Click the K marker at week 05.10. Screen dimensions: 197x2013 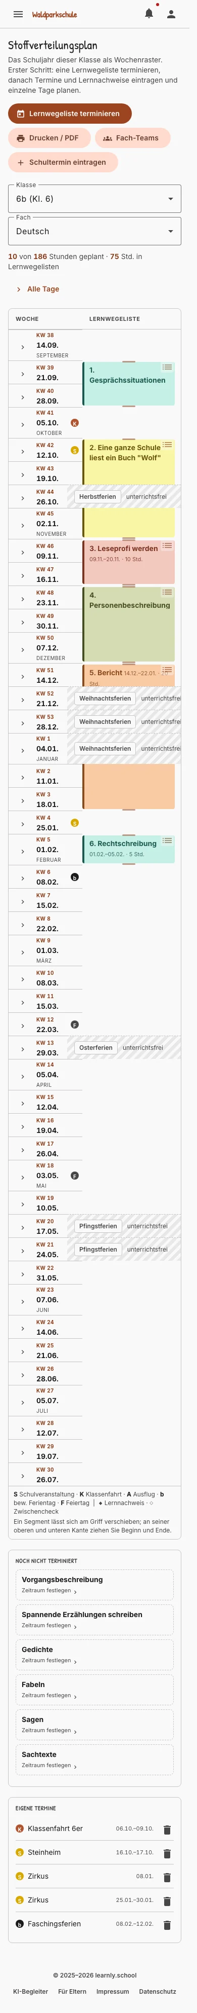point(75,423)
